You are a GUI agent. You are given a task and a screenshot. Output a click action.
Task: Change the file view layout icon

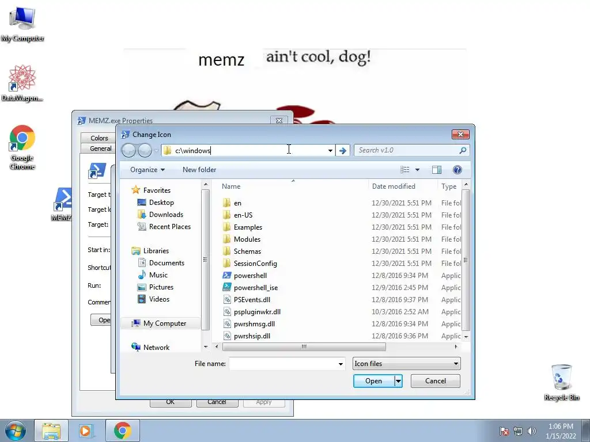405,170
